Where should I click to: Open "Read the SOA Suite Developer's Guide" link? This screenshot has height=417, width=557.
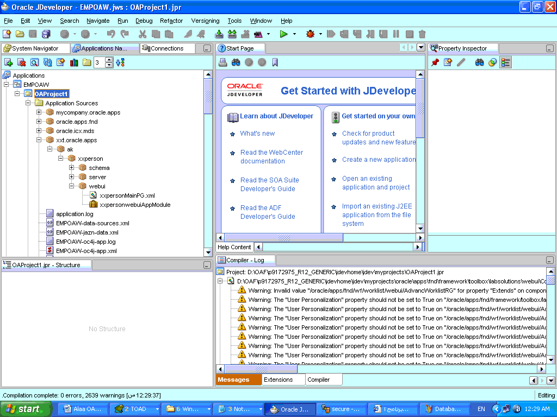(x=270, y=185)
